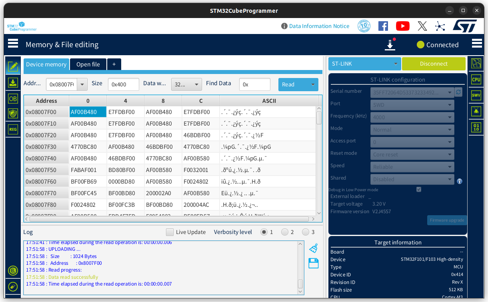Toggle Debug in Low Power mode checkbox

419,189
